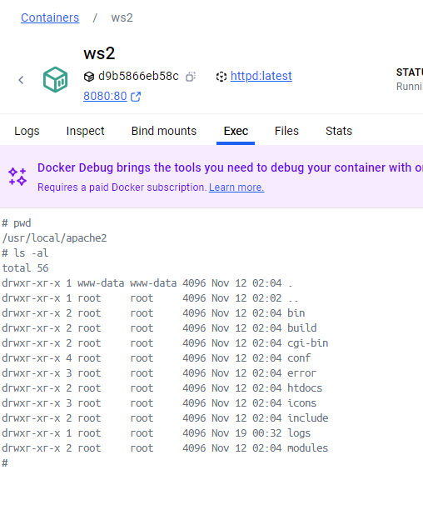This screenshot has height=510, width=423.
Task: Open the Inspect tab
Action: click(x=85, y=131)
